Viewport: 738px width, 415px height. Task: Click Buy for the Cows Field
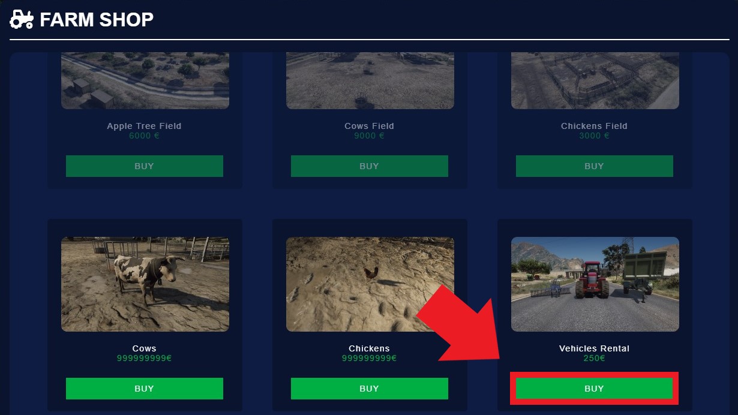coord(370,166)
